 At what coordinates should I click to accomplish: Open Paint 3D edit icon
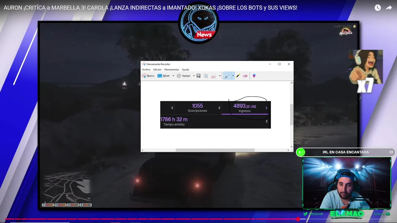coord(254,76)
